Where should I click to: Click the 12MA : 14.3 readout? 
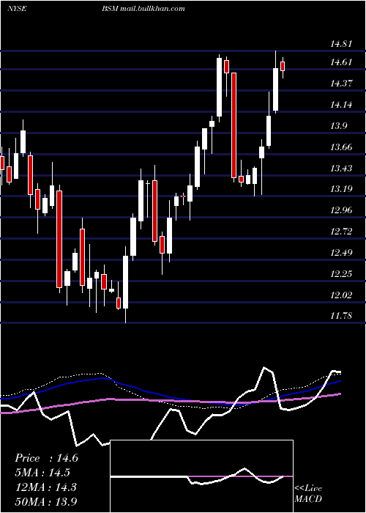click(x=45, y=487)
